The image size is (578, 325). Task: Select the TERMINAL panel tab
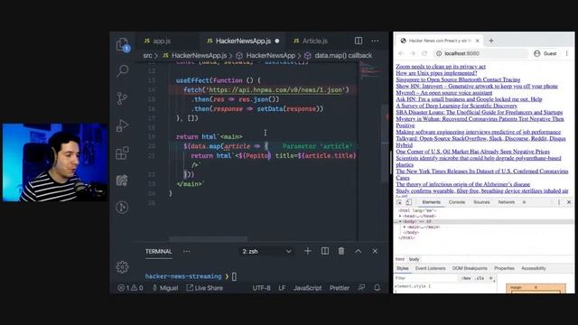pos(159,251)
